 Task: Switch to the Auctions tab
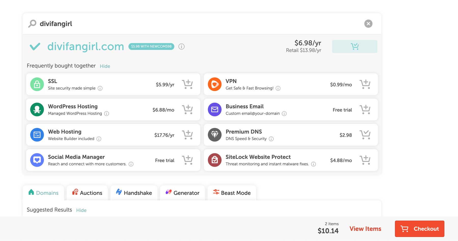pos(87,193)
